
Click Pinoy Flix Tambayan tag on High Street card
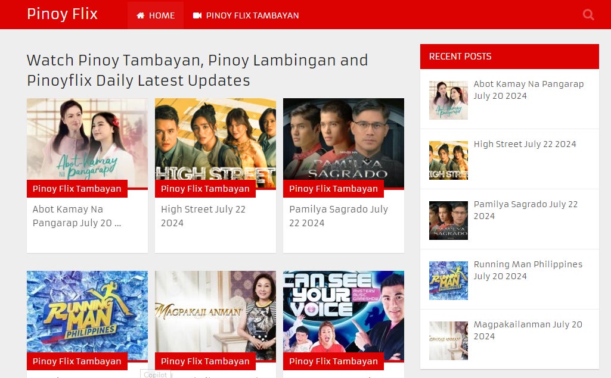coord(205,189)
